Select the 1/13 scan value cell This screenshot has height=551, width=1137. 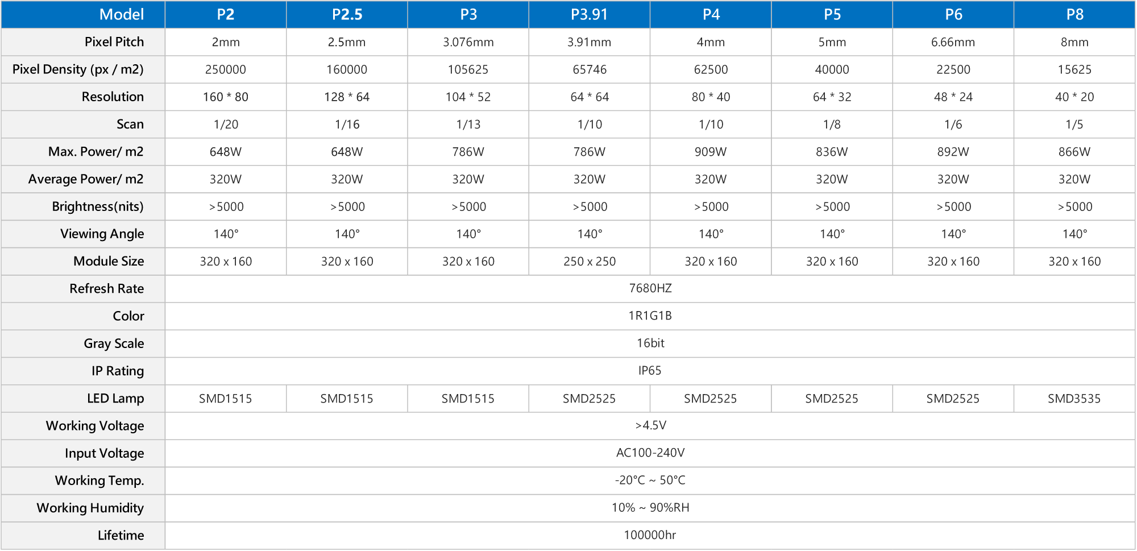point(468,125)
